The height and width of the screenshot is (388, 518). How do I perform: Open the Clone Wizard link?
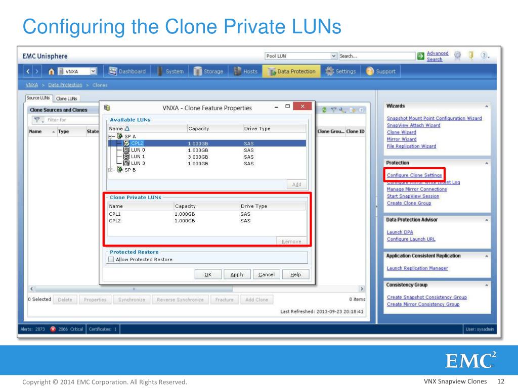[x=401, y=132]
